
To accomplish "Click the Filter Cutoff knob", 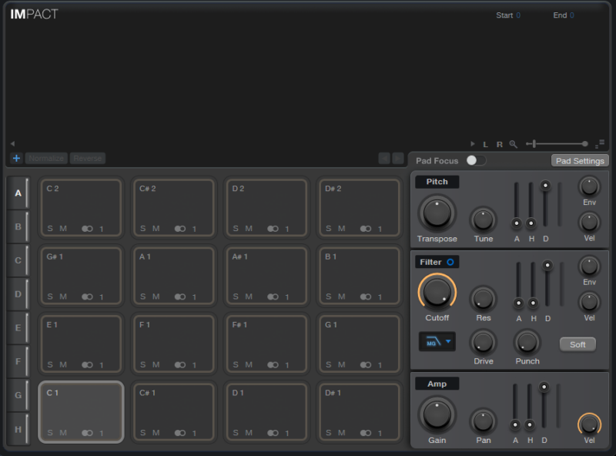I will click(437, 293).
